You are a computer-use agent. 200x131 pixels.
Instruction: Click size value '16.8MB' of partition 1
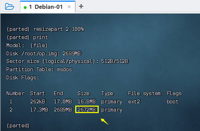[86, 102]
